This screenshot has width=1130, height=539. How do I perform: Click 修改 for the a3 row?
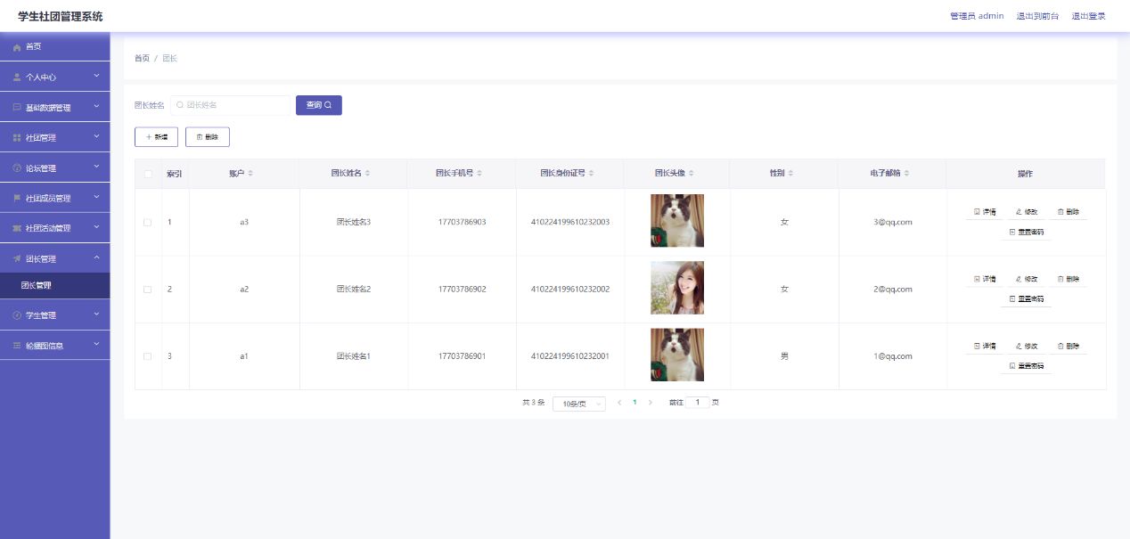(1027, 212)
